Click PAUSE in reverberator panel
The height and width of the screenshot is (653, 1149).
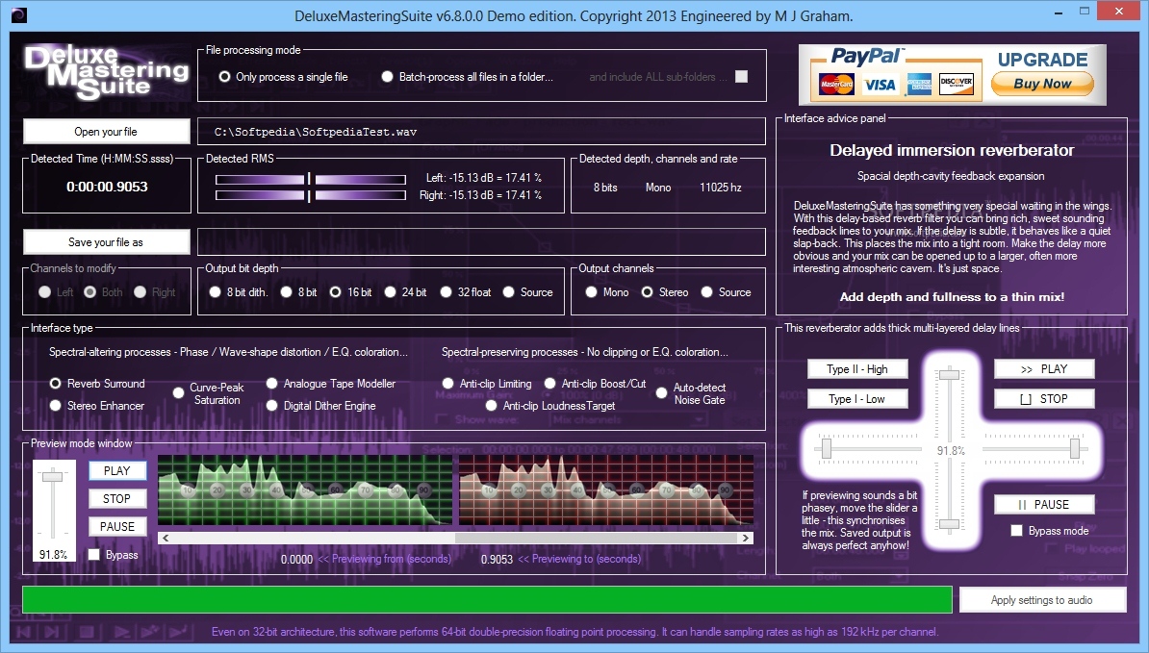point(1044,504)
